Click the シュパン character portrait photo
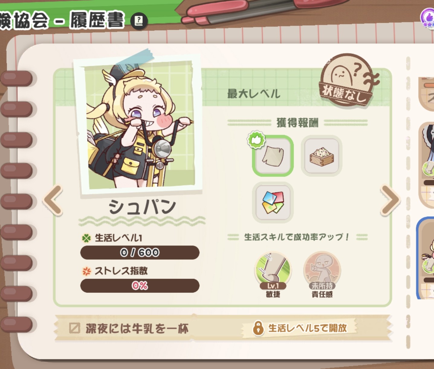 click(x=138, y=126)
